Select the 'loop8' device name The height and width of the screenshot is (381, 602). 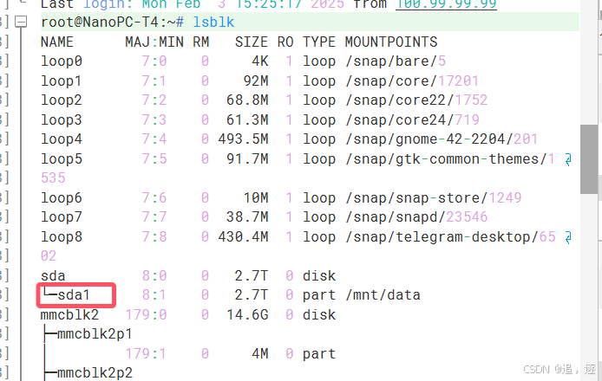pyautogui.click(x=62, y=237)
